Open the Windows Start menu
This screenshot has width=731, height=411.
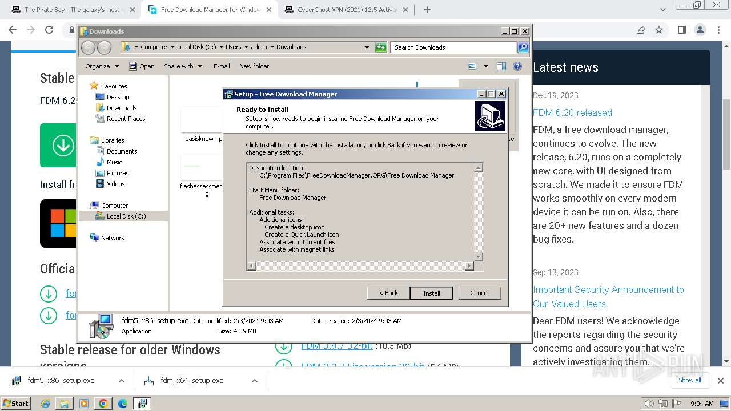[15, 403]
